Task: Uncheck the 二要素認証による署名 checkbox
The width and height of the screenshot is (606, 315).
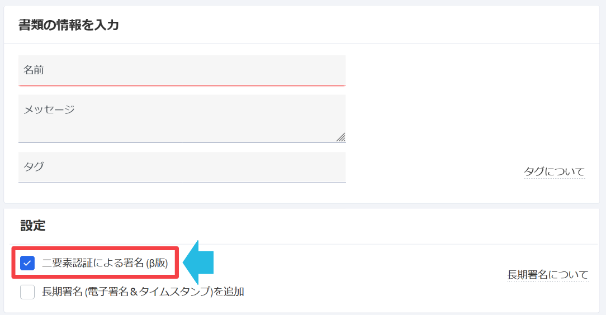Action: 27,263
